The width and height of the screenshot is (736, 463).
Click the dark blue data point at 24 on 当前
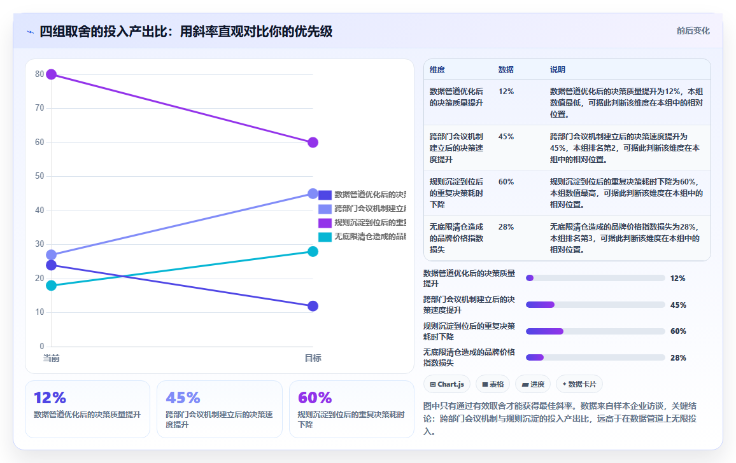(x=52, y=265)
